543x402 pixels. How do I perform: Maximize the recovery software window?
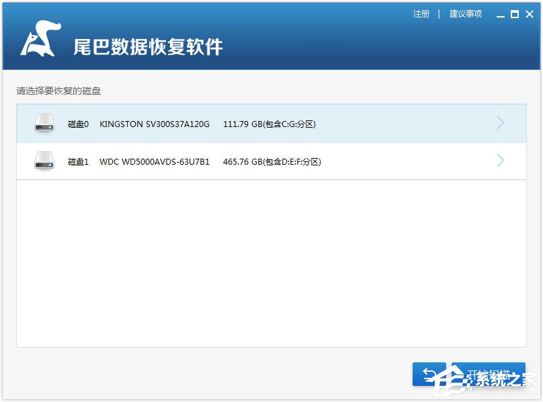pos(514,14)
